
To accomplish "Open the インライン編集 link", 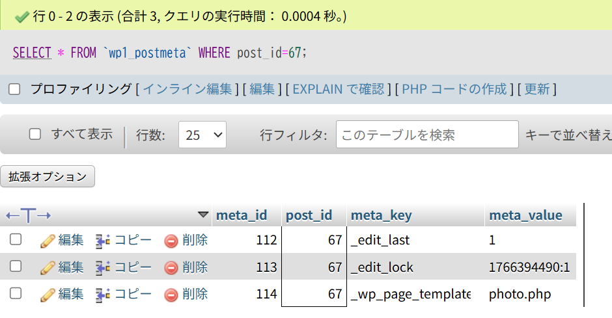I will [x=188, y=89].
